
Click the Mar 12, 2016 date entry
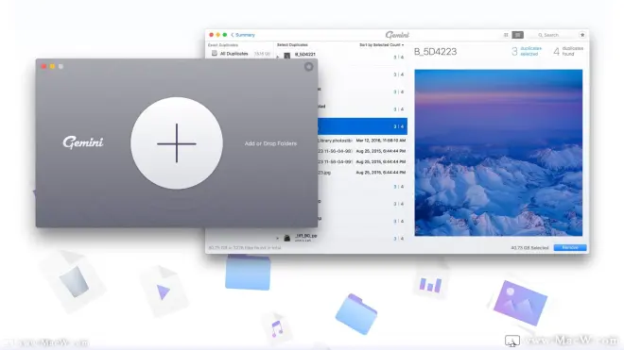[x=380, y=141]
